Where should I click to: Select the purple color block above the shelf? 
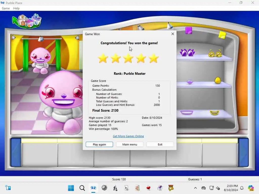click(x=189, y=31)
